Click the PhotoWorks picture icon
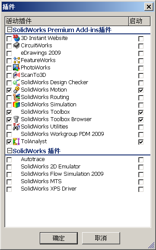 (x=16, y=68)
